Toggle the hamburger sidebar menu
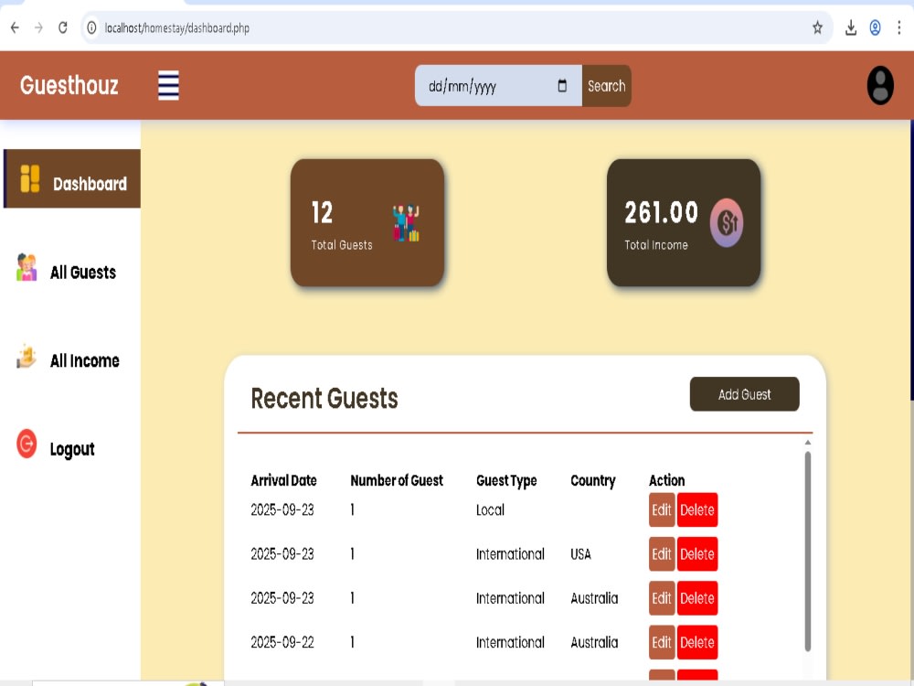Viewport: 914px width, 686px height. point(168,85)
